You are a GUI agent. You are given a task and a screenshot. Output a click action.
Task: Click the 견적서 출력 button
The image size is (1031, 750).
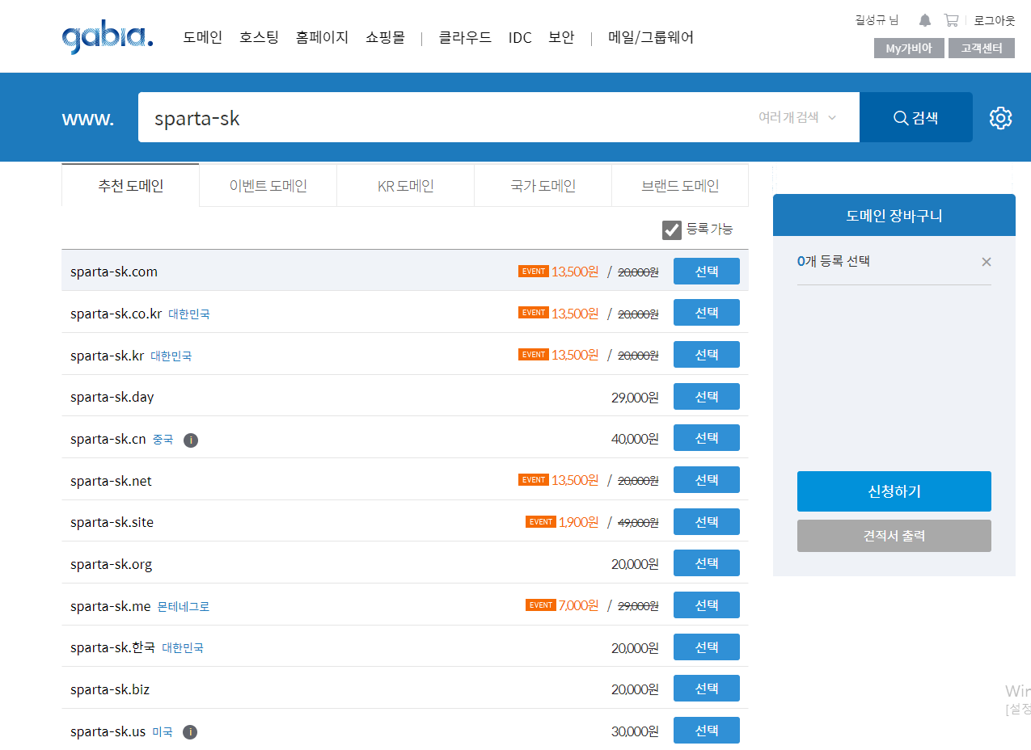894,536
